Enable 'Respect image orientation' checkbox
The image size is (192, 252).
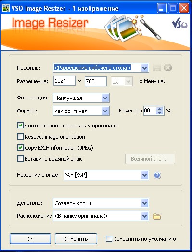click(20, 137)
